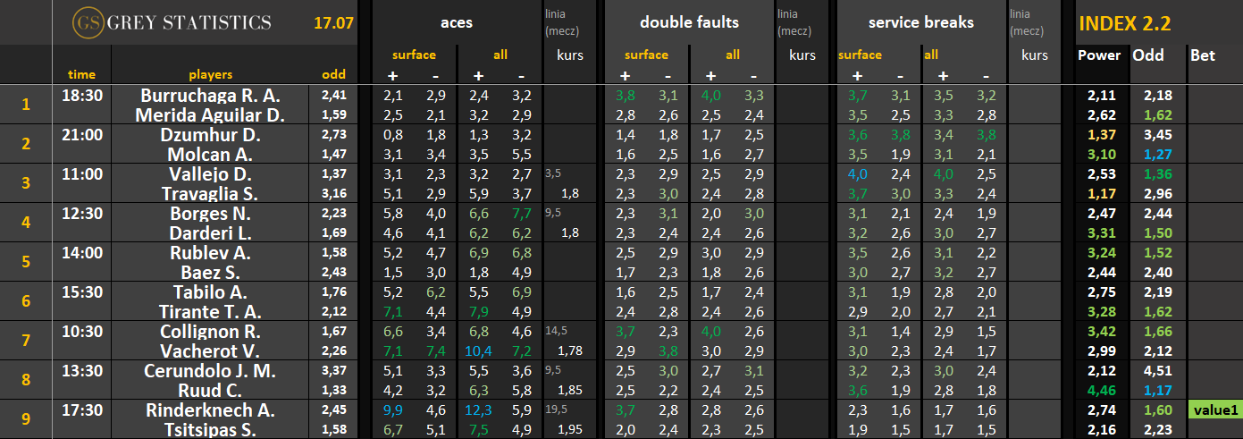Select player Collignon R.

click(211, 331)
